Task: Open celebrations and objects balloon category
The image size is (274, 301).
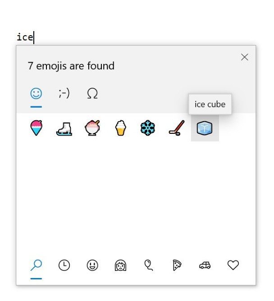Action: click(148, 266)
